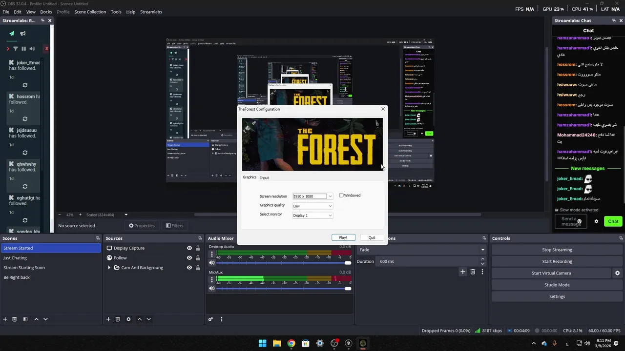Image resolution: width=625 pixels, height=351 pixels.
Task: Open the File menu
Action: pos(6,12)
